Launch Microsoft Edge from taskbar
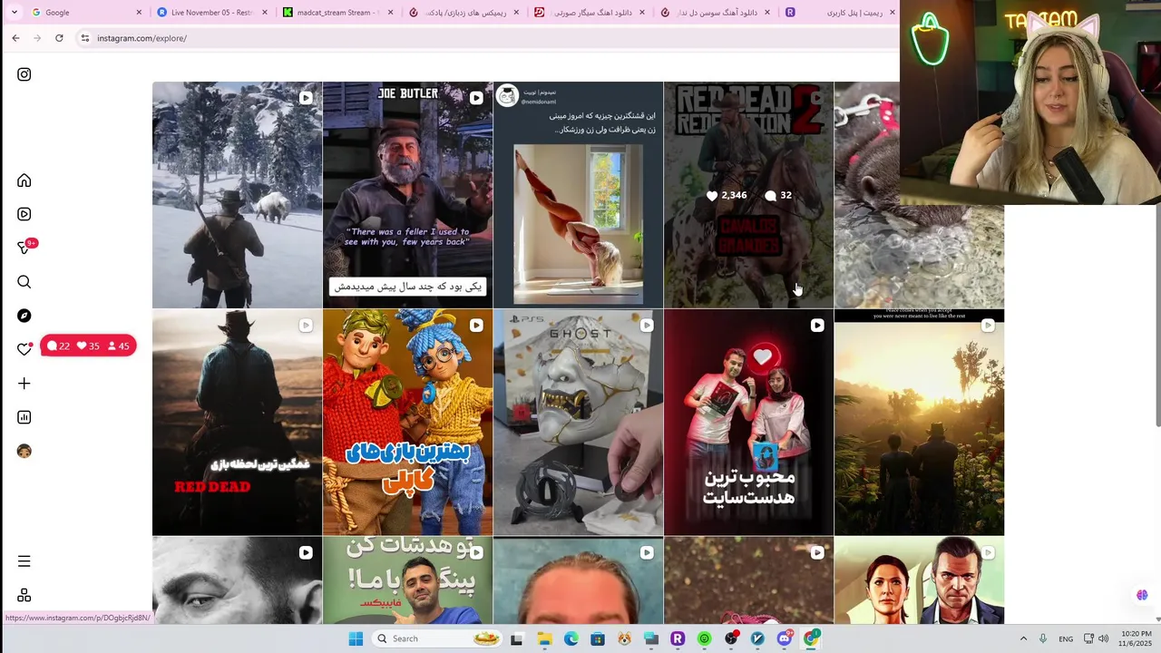Image resolution: width=1161 pixels, height=653 pixels. point(571,638)
